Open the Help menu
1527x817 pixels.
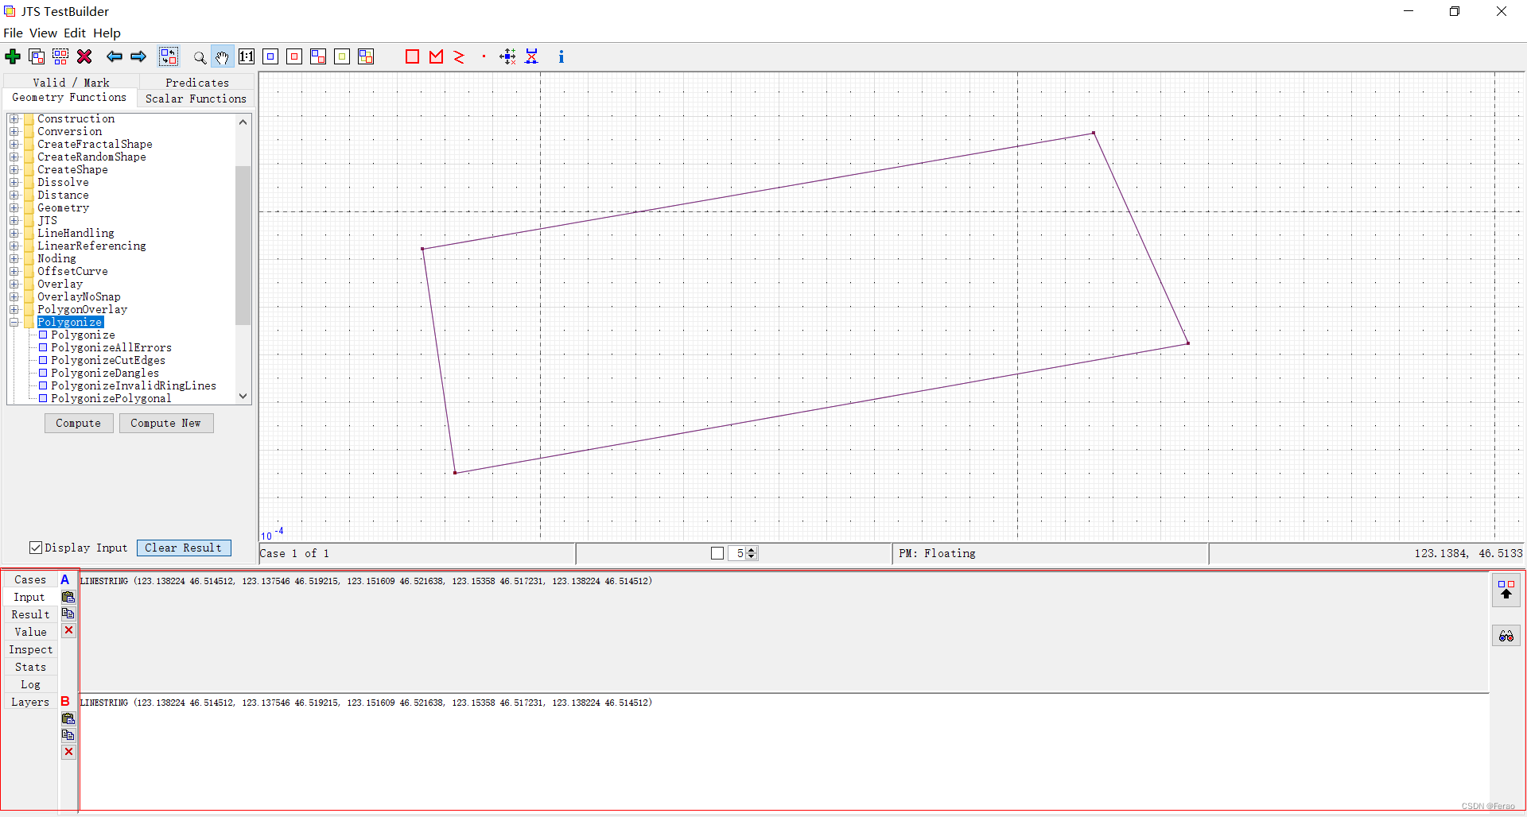(107, 33)
